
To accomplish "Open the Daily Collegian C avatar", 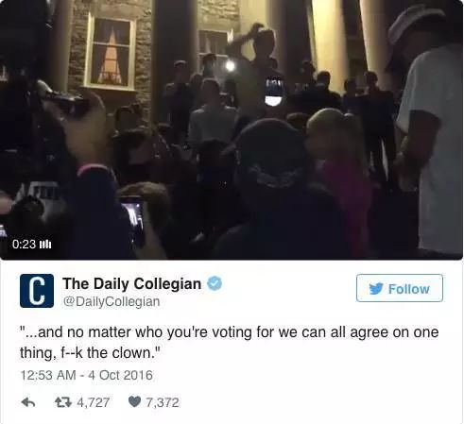I will 37,291.
